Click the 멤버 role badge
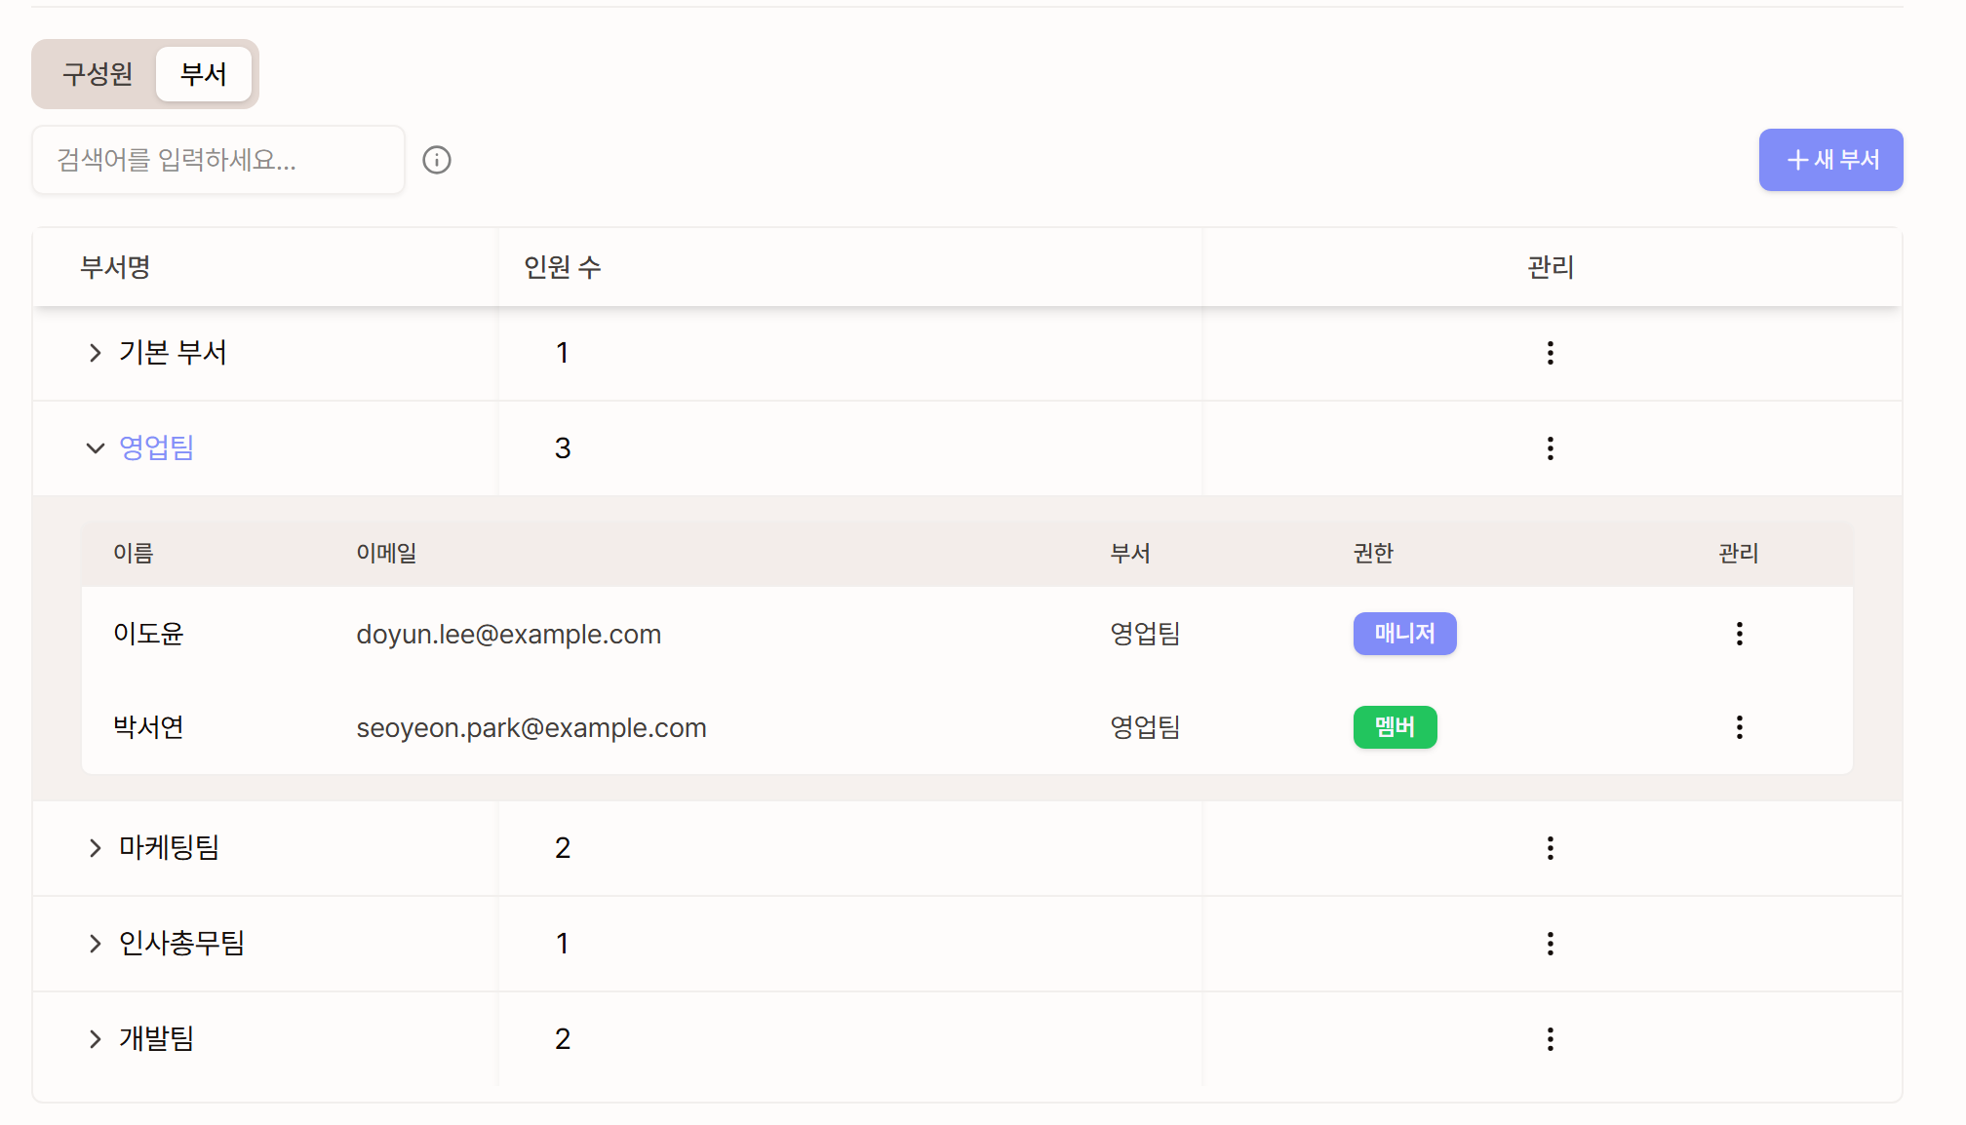 tap(1395, 727)
